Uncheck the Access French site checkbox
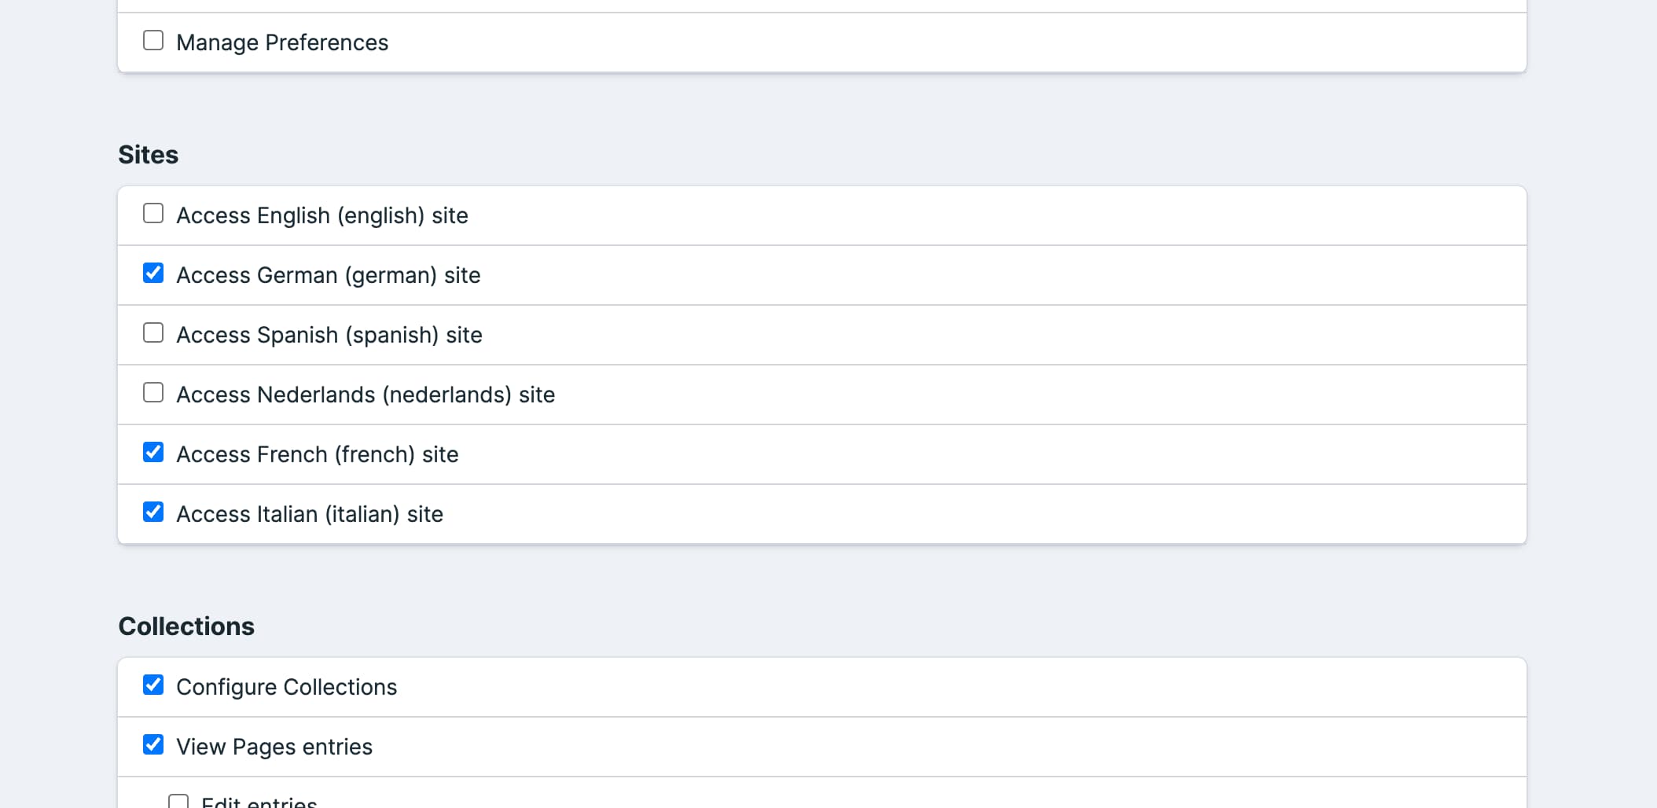This screenshot has height=808, width=1657. pos(153,452)
